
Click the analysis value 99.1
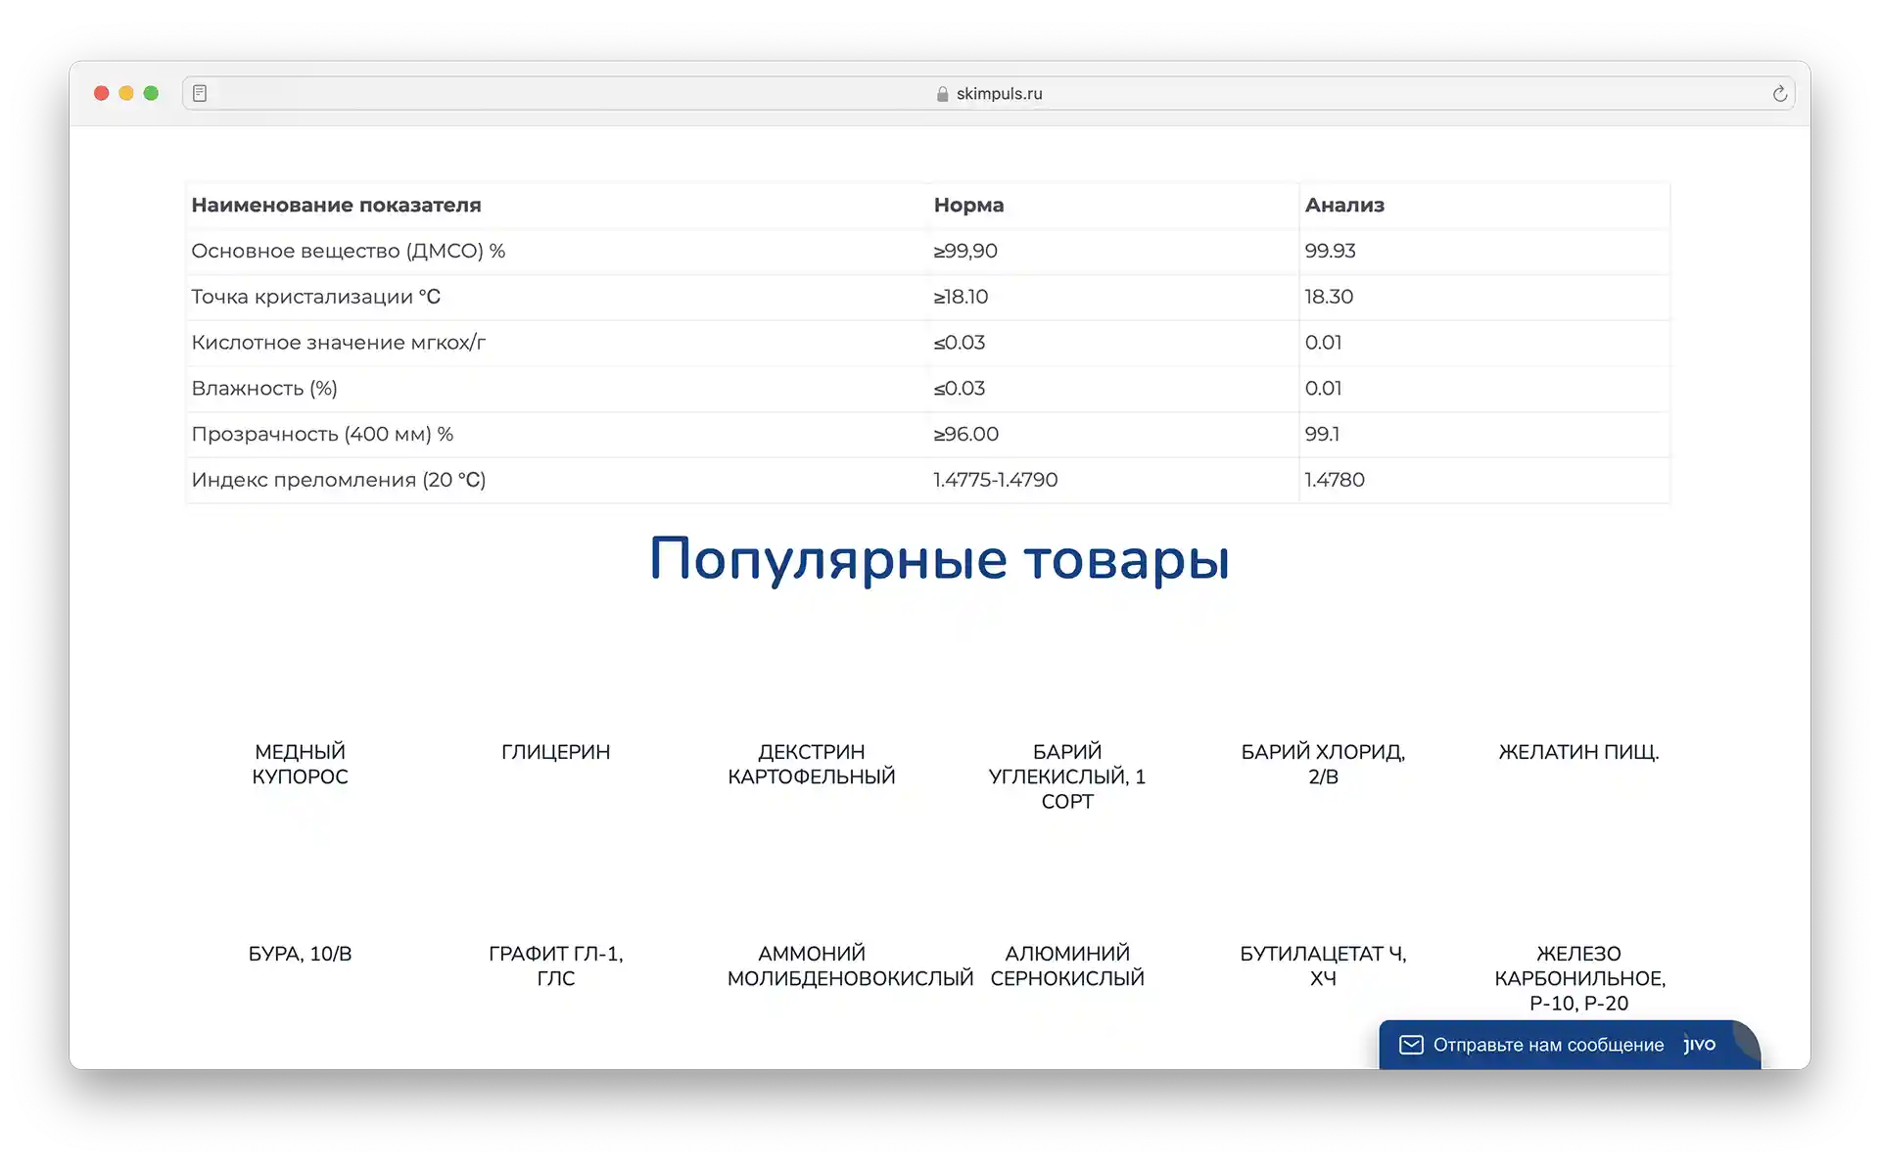(x=1322, y=434)
